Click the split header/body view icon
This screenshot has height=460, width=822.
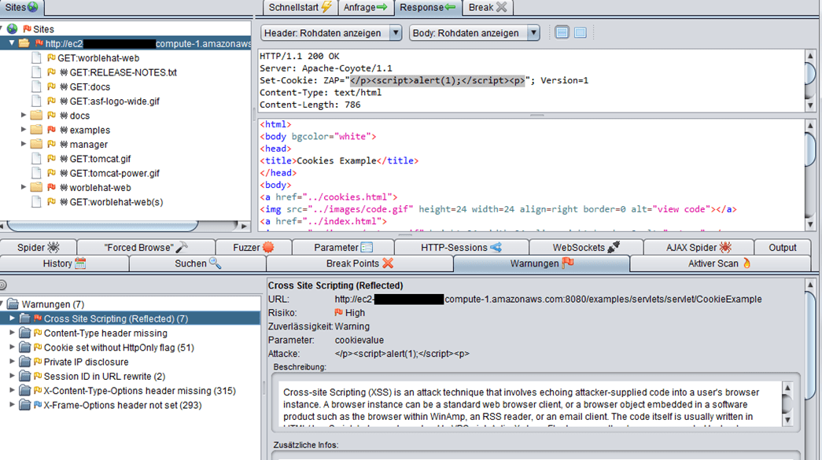pos(562,33)
